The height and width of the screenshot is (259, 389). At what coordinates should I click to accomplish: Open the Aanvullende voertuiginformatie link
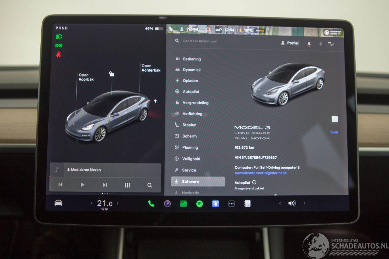click(x=260, y=173)
